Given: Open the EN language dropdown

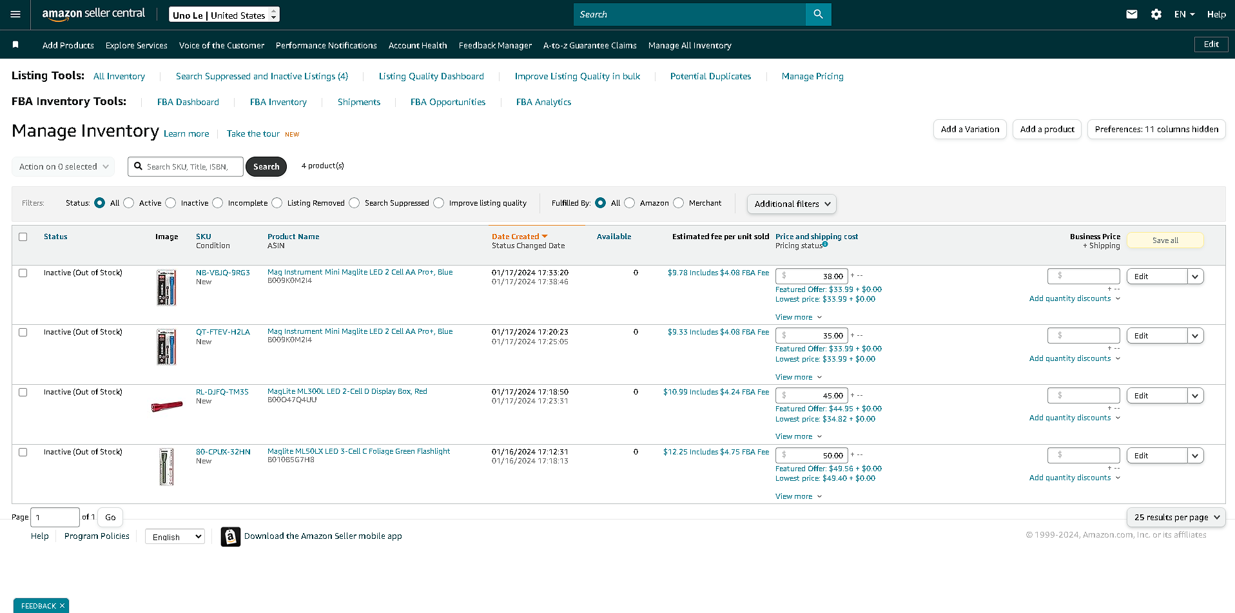Looking at the screenshot, I should click(x=1184, y=14).
